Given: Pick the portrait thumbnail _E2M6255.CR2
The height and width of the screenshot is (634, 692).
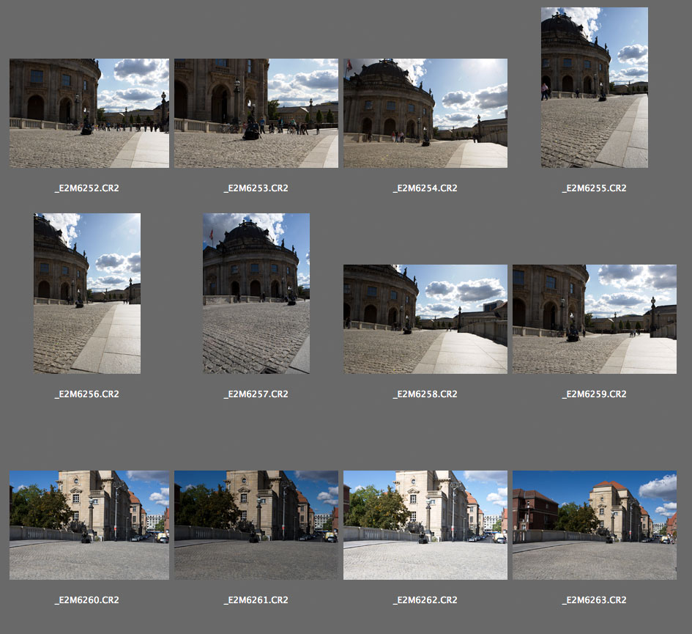Looking at the screenshot, I should tap(595, 87).
